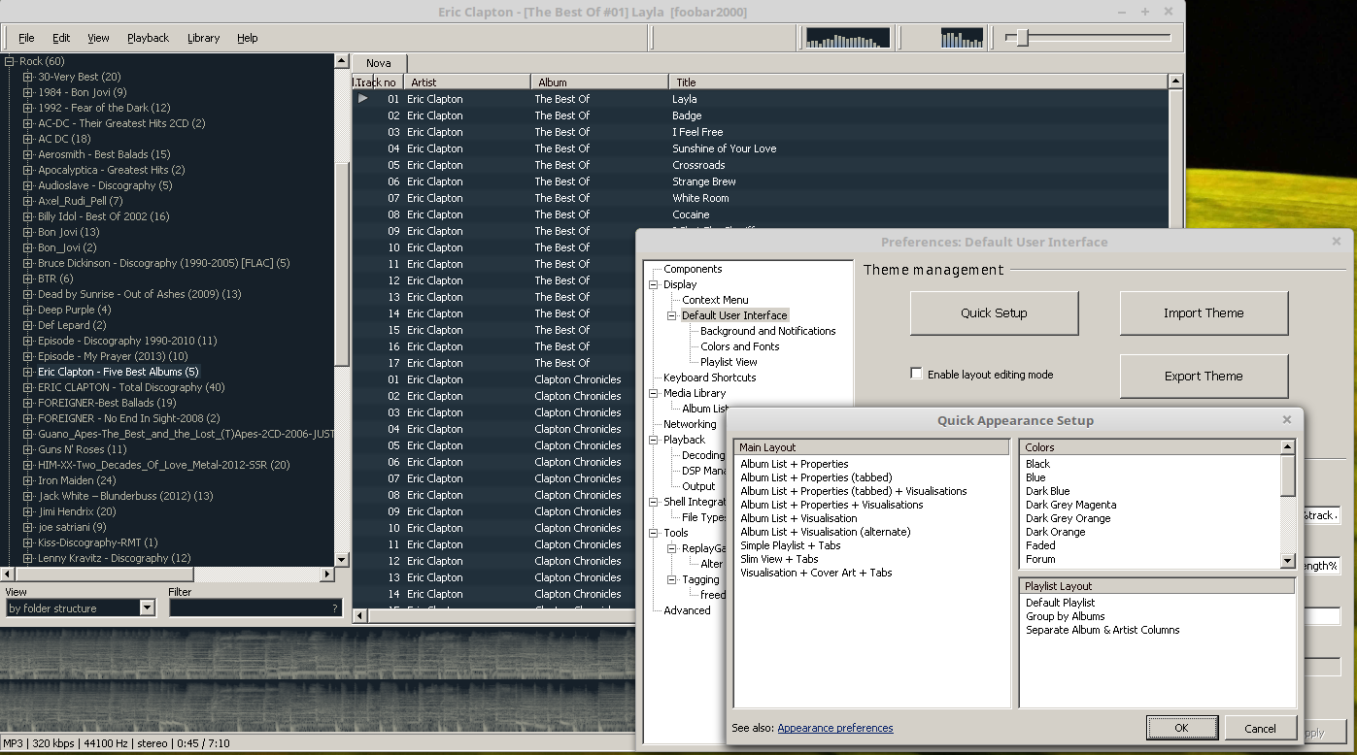
Task: Click the Appearance preferences link
Action: [836, 728]
